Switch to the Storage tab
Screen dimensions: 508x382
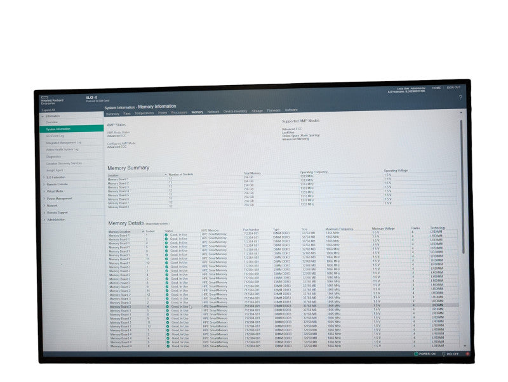click(x=257, y=111)
